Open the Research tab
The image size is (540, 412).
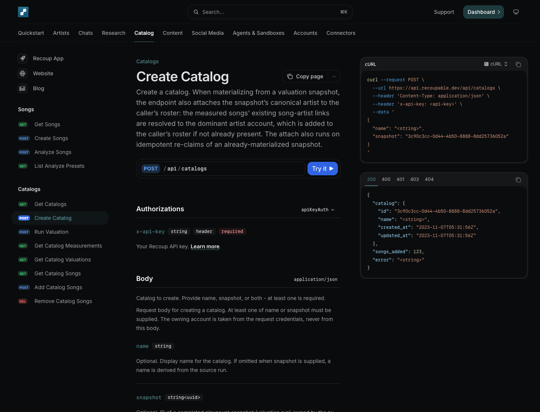point(114,33)
